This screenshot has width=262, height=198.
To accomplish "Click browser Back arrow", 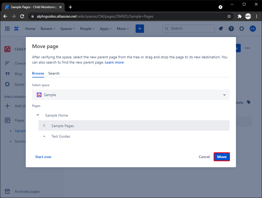I will (5, 16).
